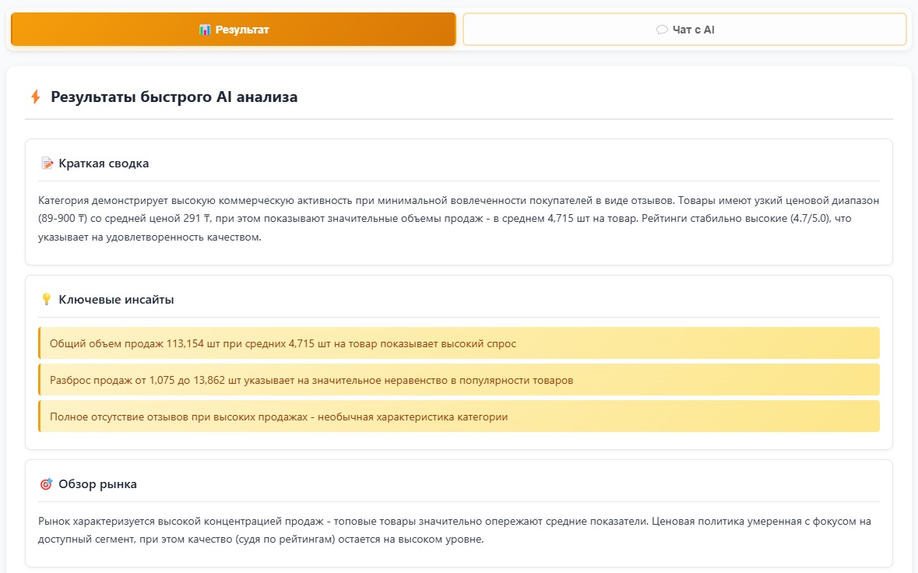The width and height of the screenshot is (918, 573).
Task: Click the memo icon next to Краткая сводка
Action: (47, 163)
